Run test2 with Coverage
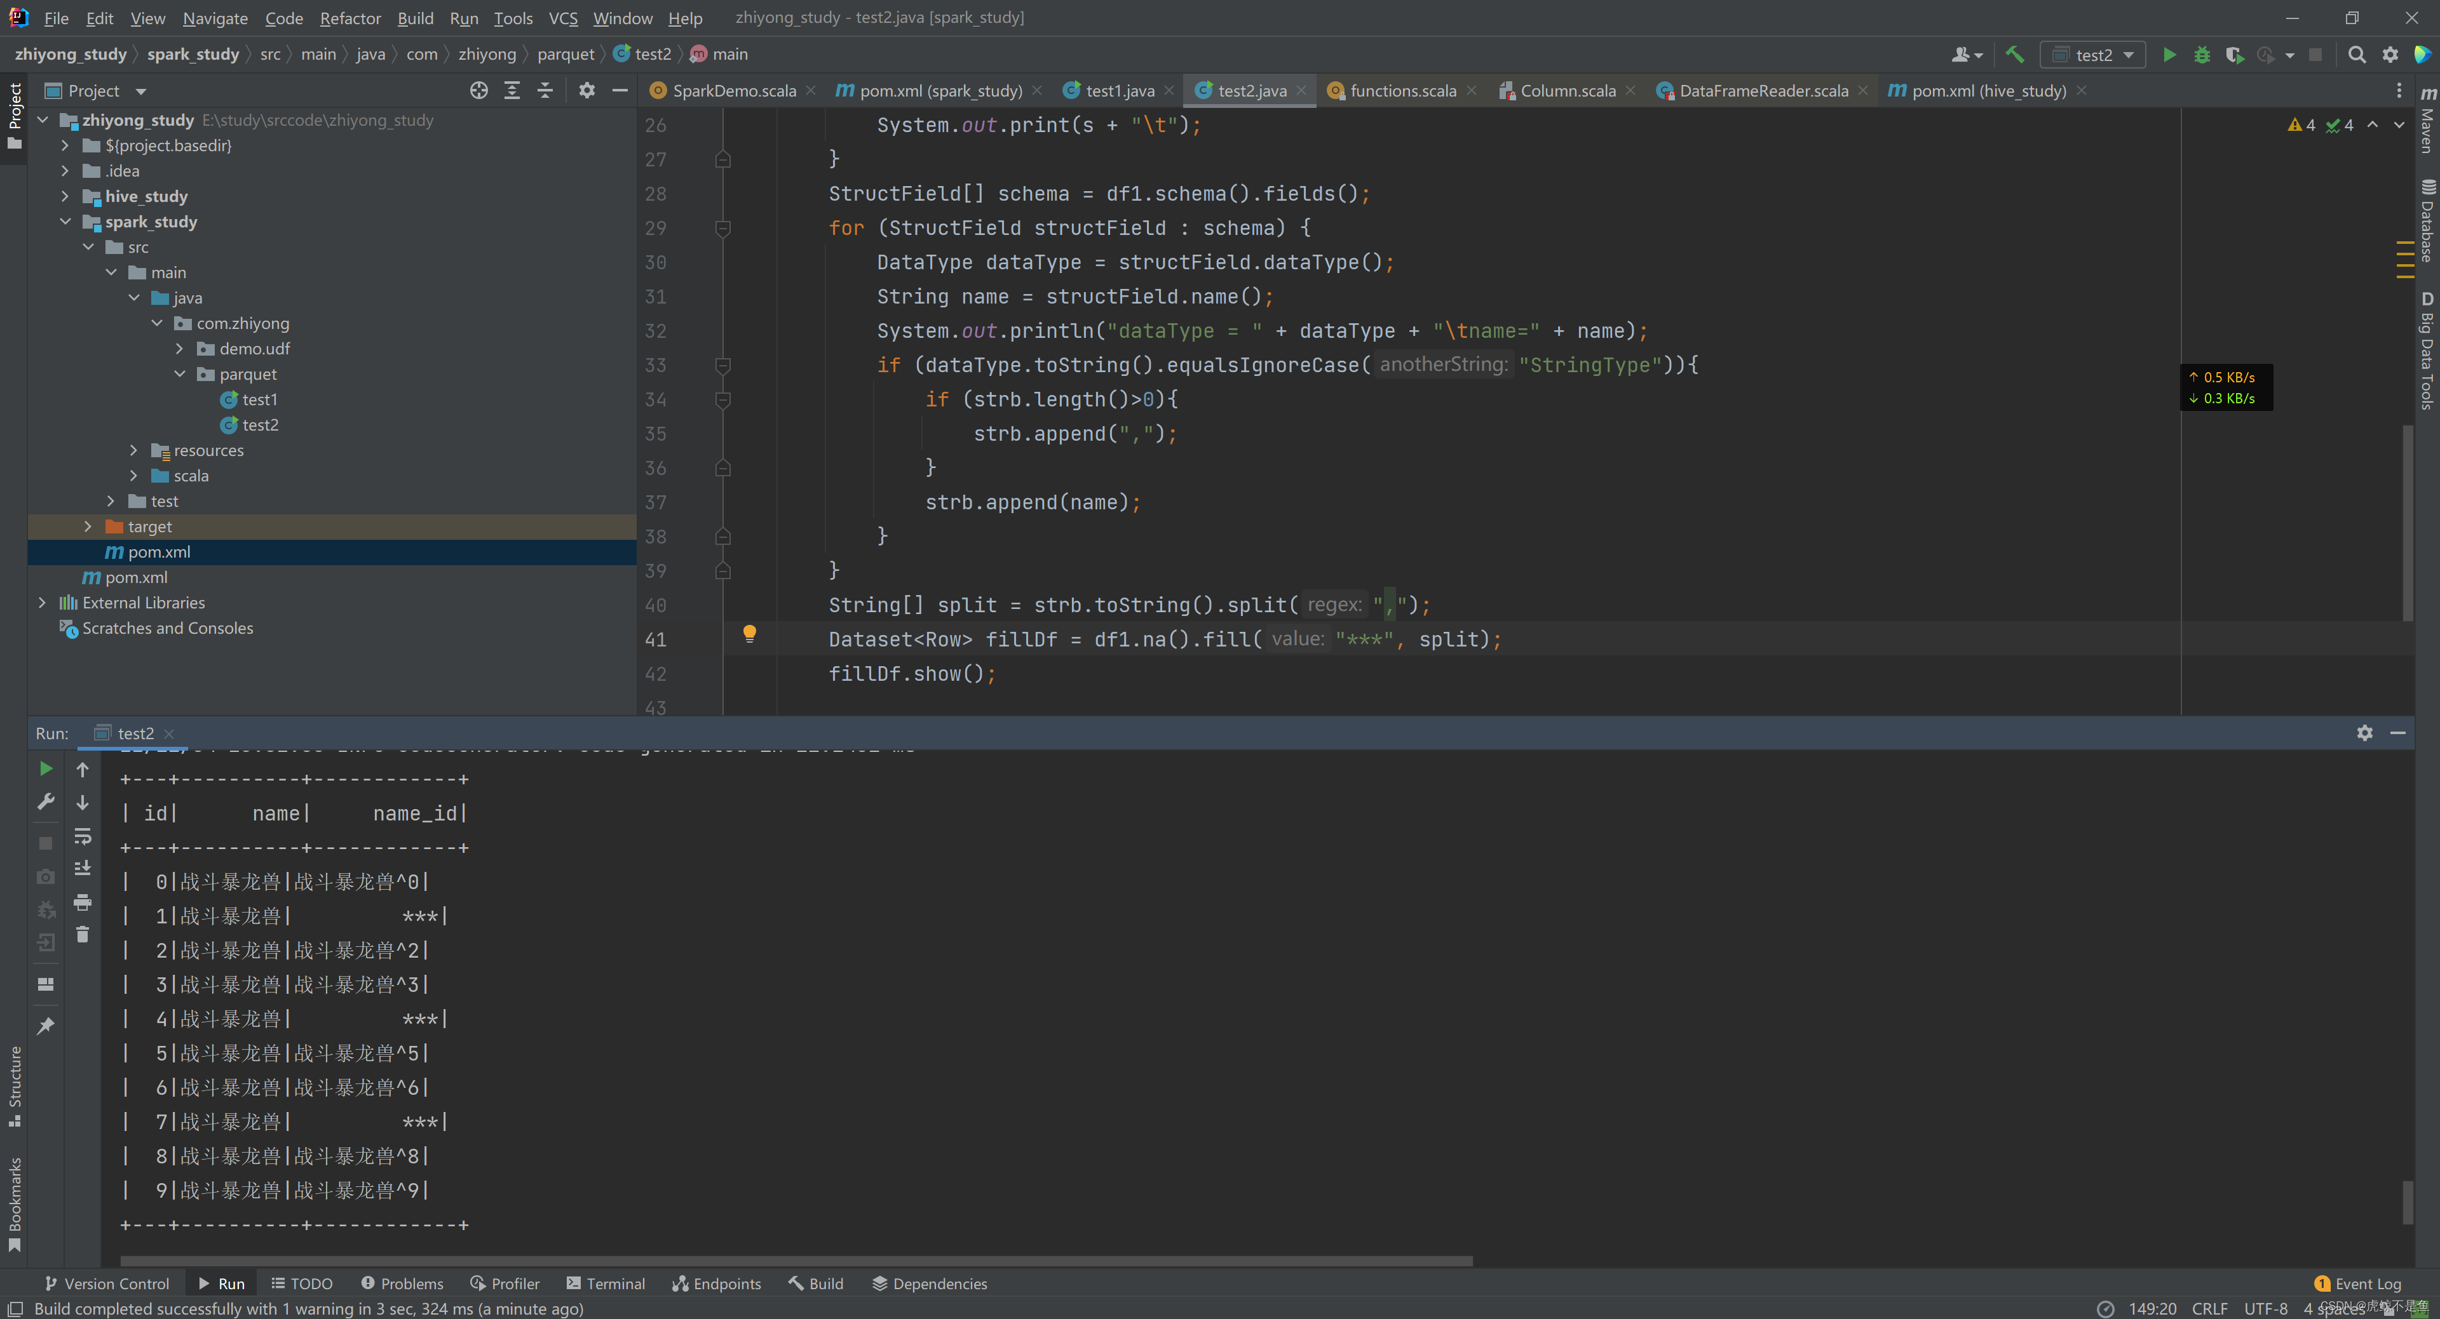 (x=2235, y=55)
